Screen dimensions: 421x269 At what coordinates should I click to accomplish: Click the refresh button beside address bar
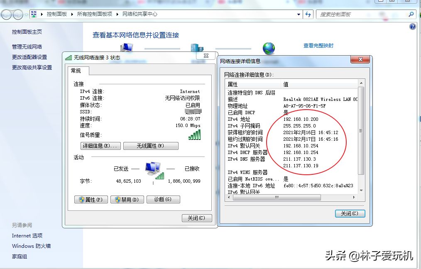308,14
